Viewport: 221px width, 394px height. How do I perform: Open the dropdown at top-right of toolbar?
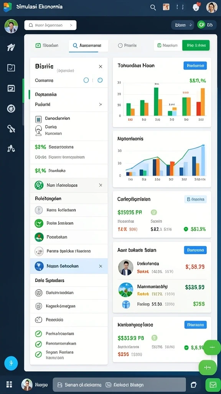[x=182, y=25]
